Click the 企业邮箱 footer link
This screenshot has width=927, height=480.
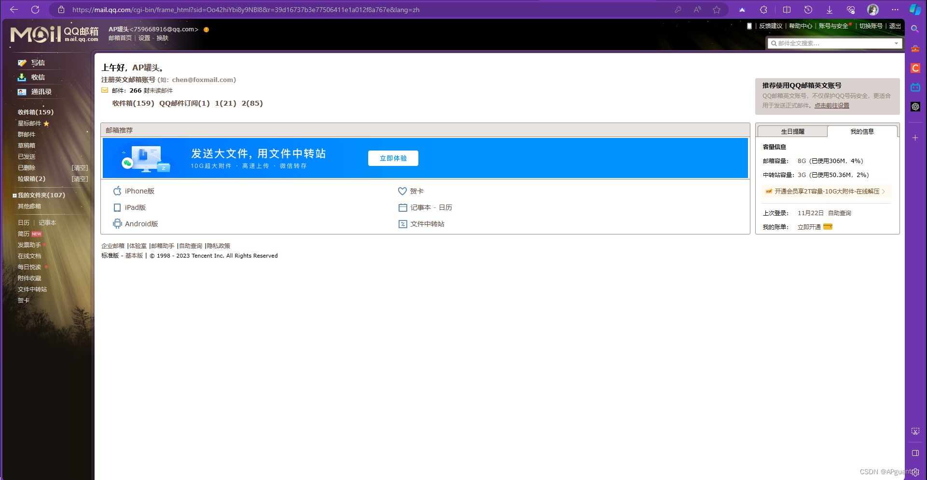click(x=113, y=246)
